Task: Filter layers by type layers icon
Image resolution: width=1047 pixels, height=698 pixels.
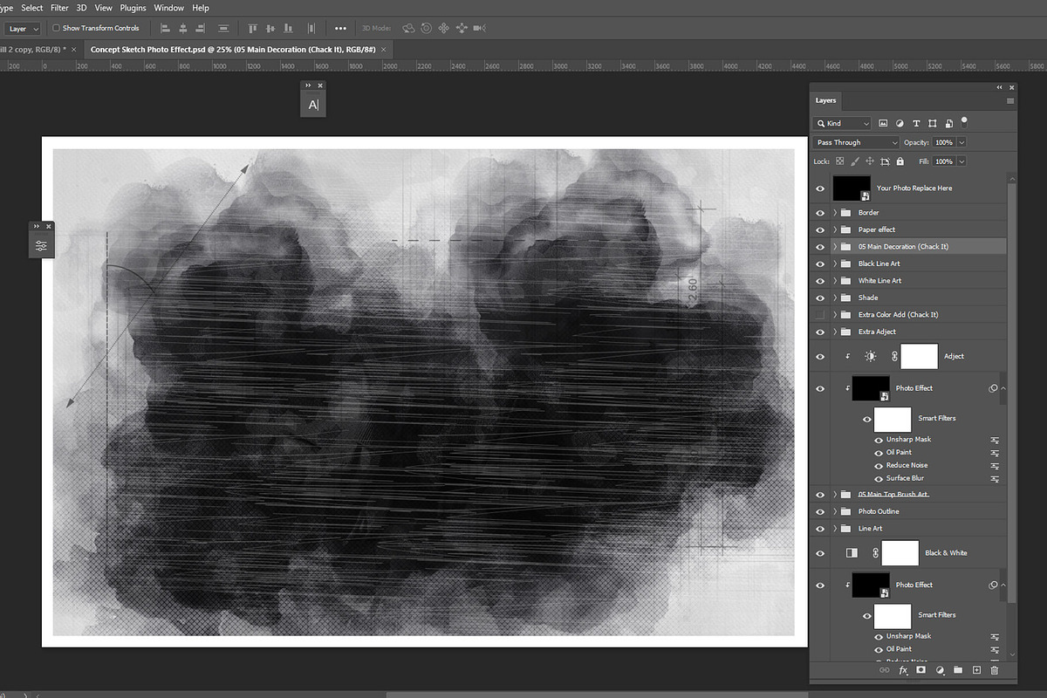Action: pyautogui.click(x=916, y=123)
